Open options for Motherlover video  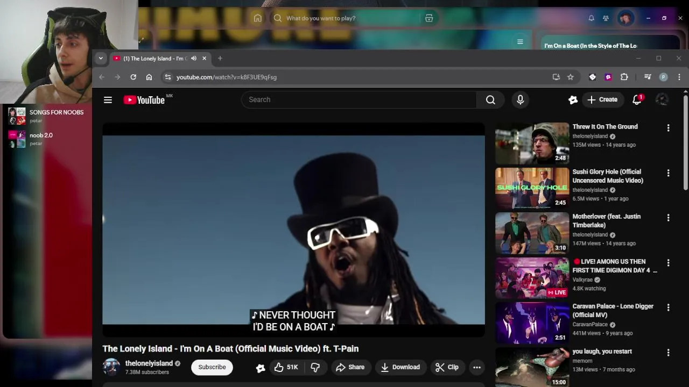point(668,218)
